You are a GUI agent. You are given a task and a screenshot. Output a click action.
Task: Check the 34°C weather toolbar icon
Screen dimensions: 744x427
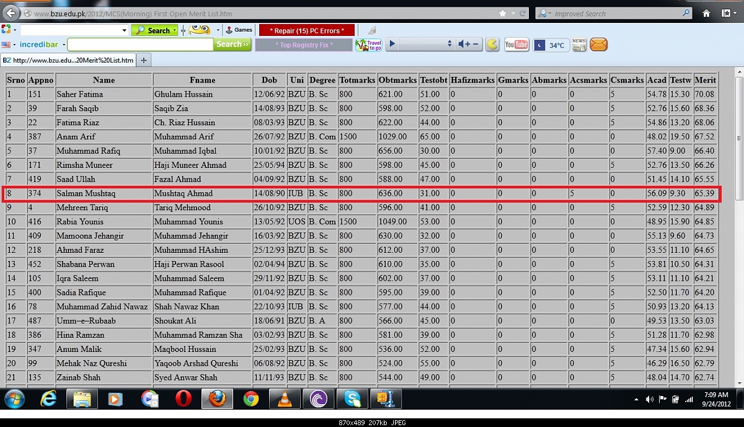[549, 44]
